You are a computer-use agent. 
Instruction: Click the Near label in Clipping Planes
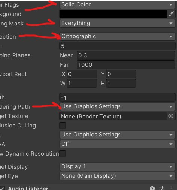(66, 55)
